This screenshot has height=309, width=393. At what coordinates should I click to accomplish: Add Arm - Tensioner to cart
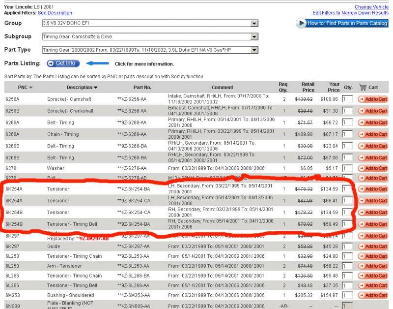pyautogui.click(x=373, y=266)
